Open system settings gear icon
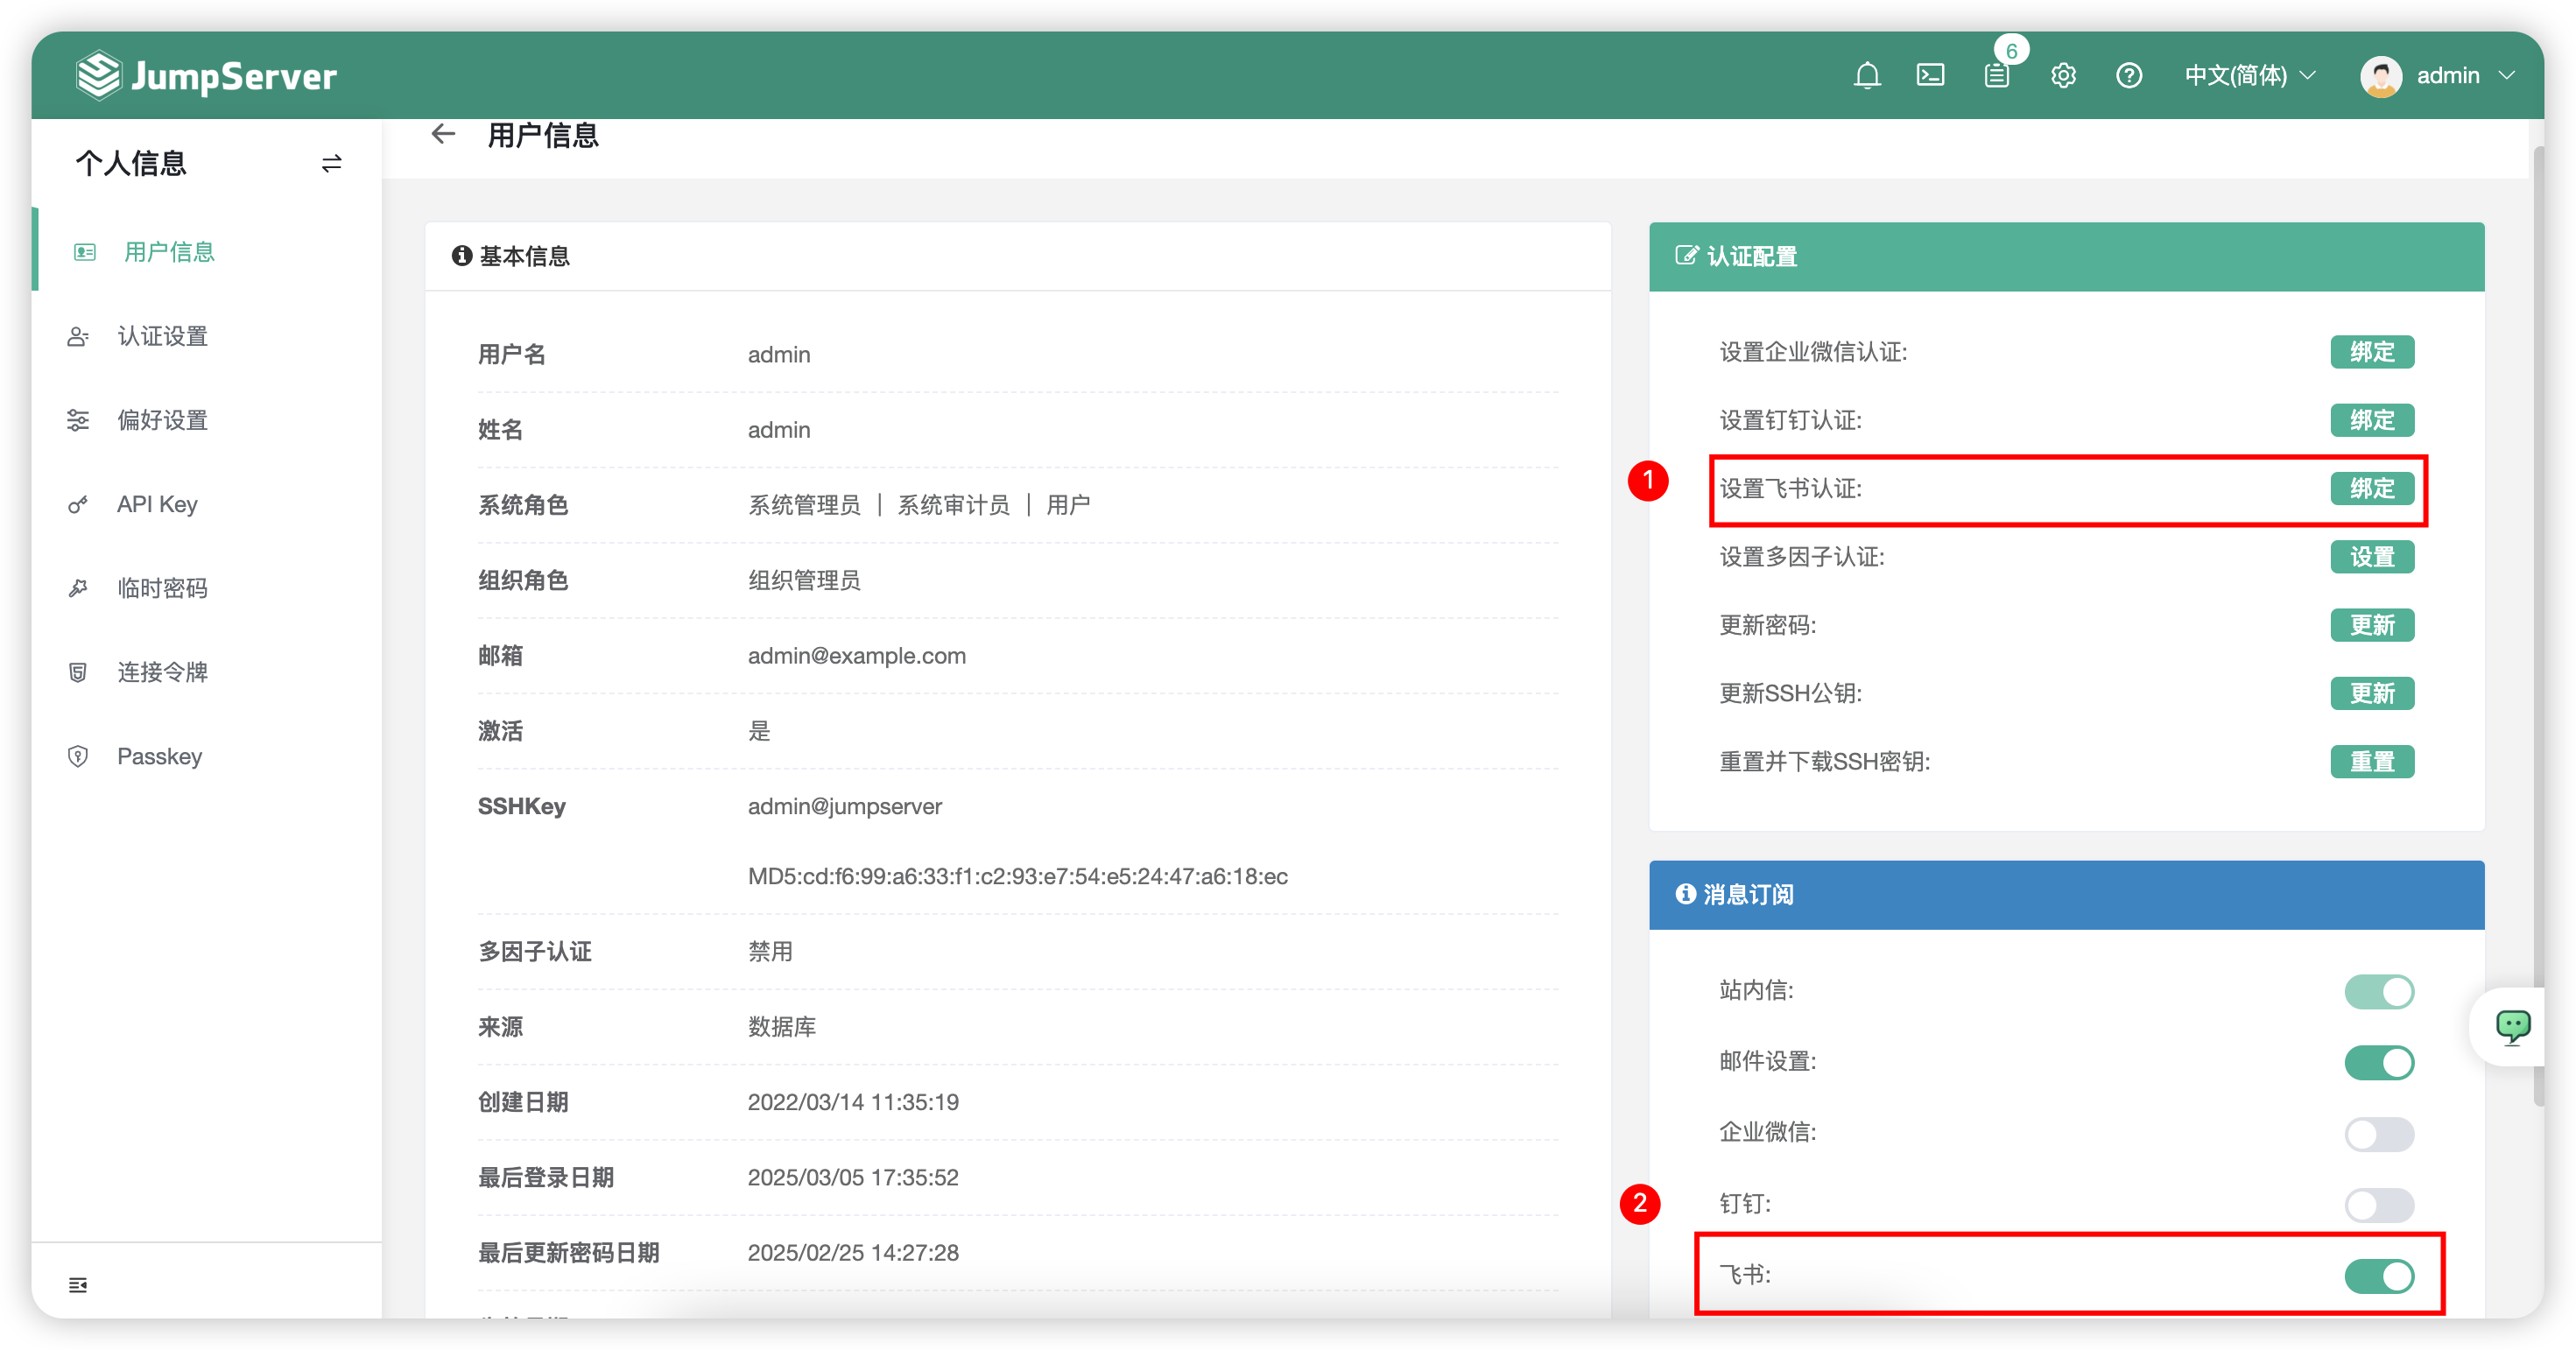 point(2063,76)
